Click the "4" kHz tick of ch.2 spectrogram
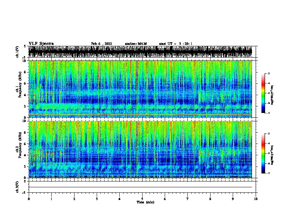Image resolution: width=288 pixels, height=223 pixels. [25, 155]
